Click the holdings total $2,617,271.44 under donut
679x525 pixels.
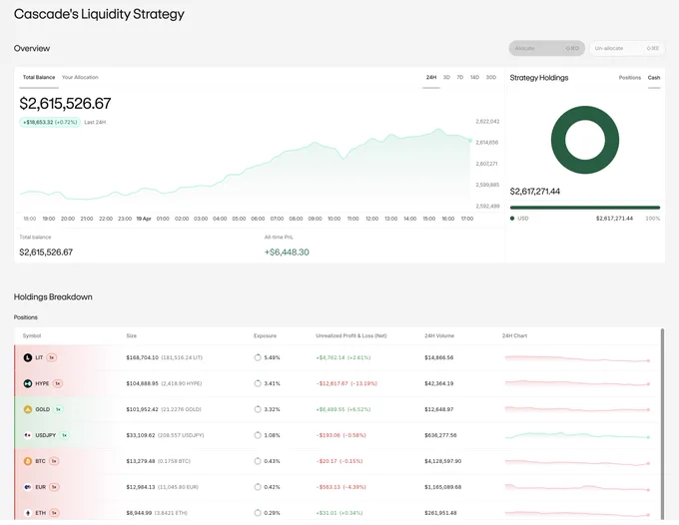[535, 192]
